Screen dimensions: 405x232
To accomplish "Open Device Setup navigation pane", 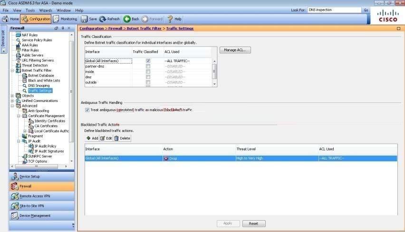I will pos(42,177).
